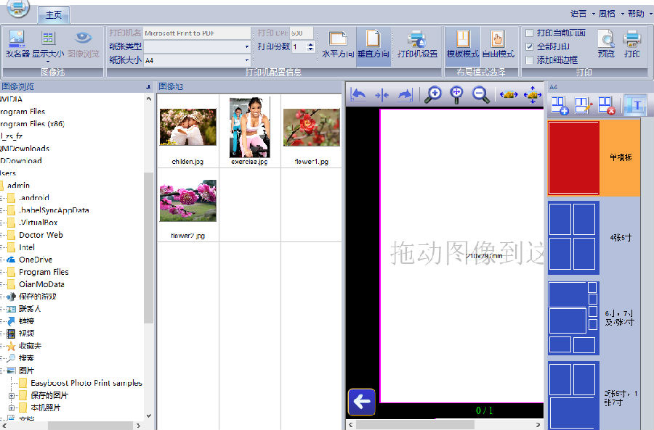This screenshot has width=654, height=430.
Task: Click the delete template icon
Action: tap(607, 105)
